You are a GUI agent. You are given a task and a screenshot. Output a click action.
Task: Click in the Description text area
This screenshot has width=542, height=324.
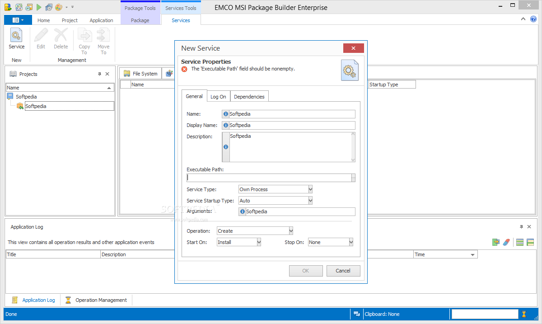click(x=290, y=147)
